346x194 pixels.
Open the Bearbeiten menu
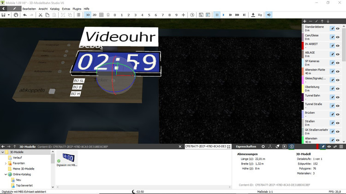pos(29,9)
